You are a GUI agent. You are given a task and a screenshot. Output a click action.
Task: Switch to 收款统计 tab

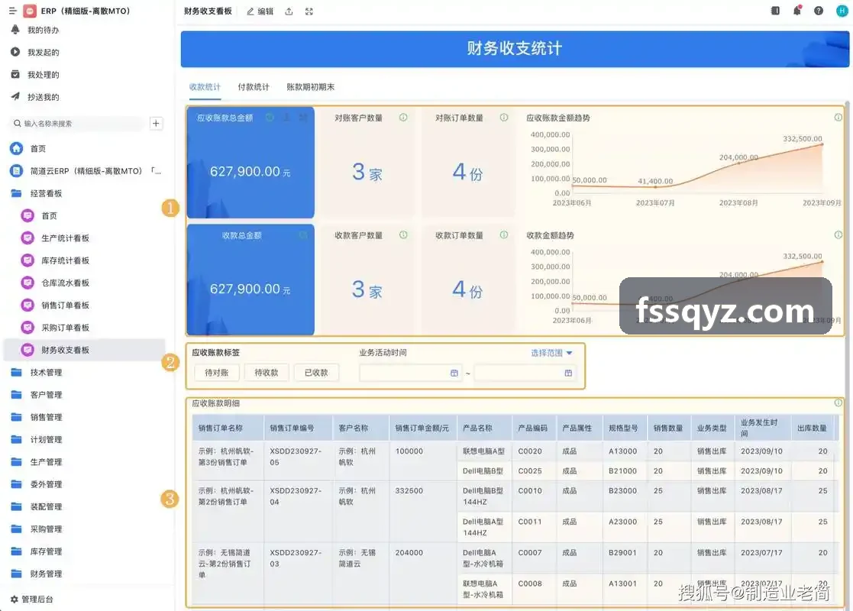pyautogui.click(x=205, y=87)
